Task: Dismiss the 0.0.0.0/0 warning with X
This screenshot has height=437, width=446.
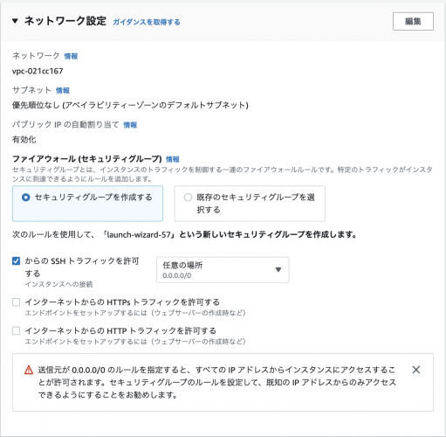Action: tap(416, 370)
